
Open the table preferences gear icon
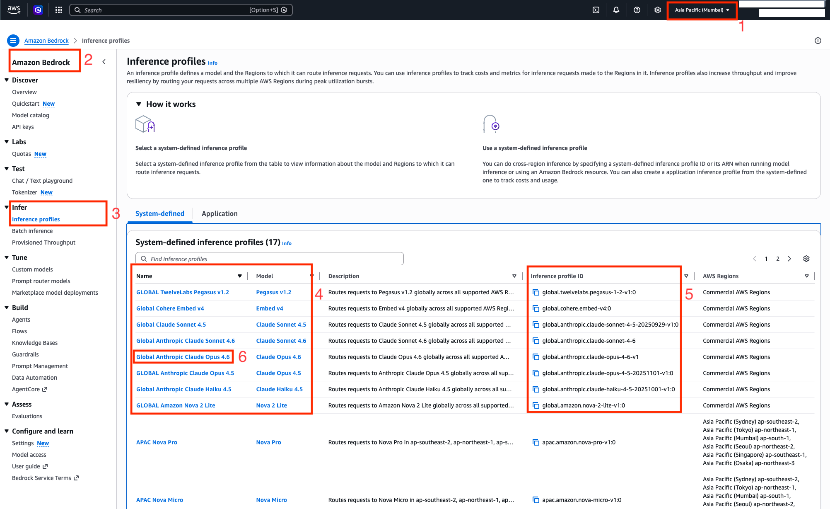806,258
